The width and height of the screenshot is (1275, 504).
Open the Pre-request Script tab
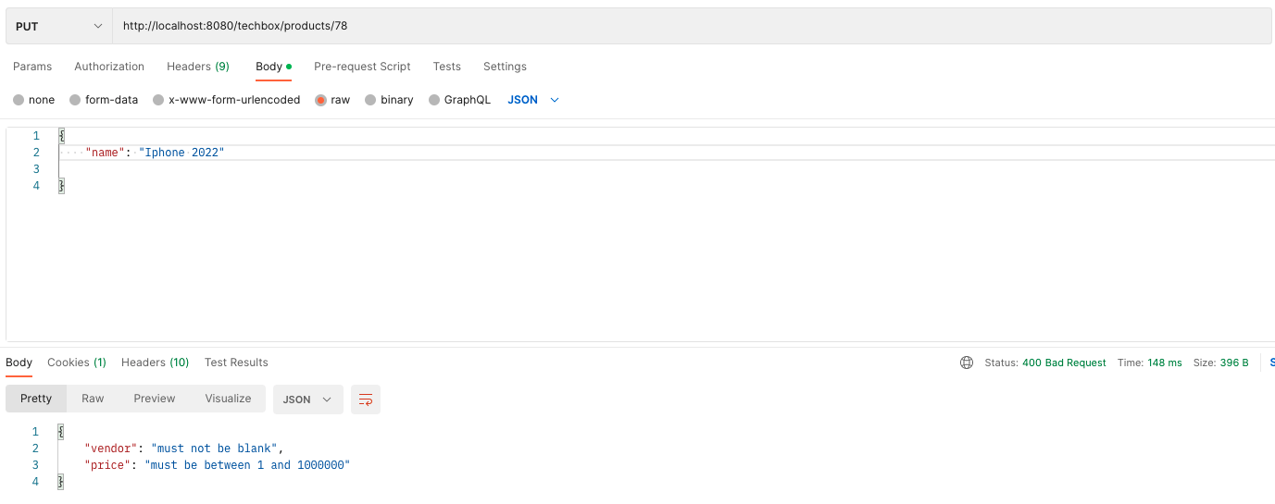pos(362,67)
